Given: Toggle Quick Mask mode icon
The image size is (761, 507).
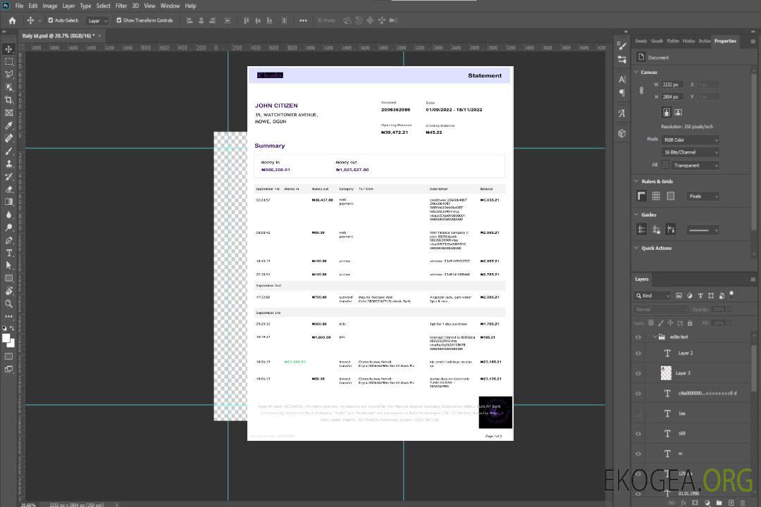Looking at the screenshot, I should coord(8,356).
